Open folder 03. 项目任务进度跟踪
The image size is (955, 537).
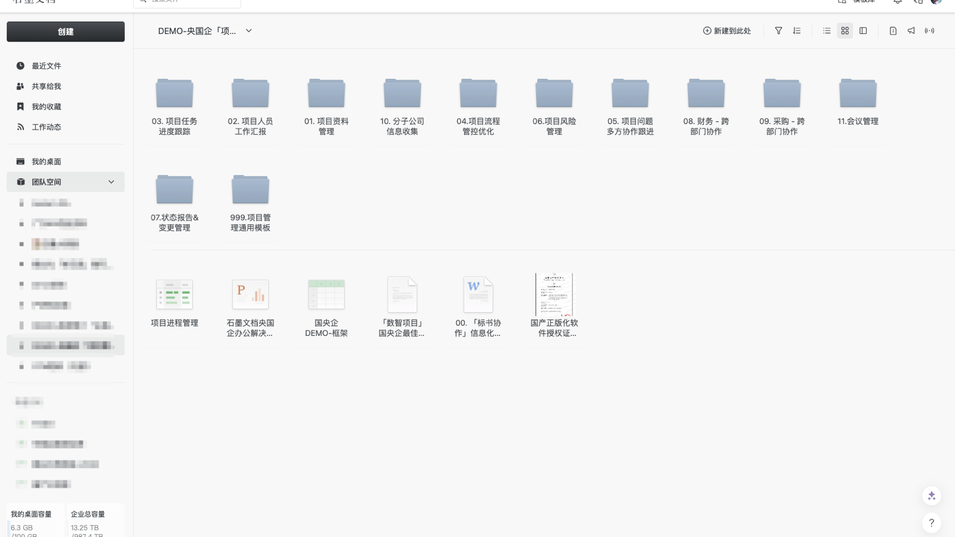point(174,107)
